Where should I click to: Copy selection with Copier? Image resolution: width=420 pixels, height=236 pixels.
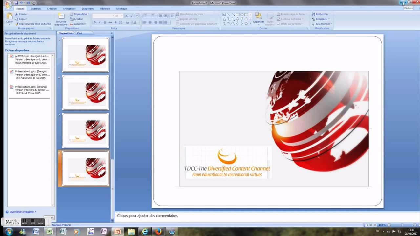pos(21,19)
